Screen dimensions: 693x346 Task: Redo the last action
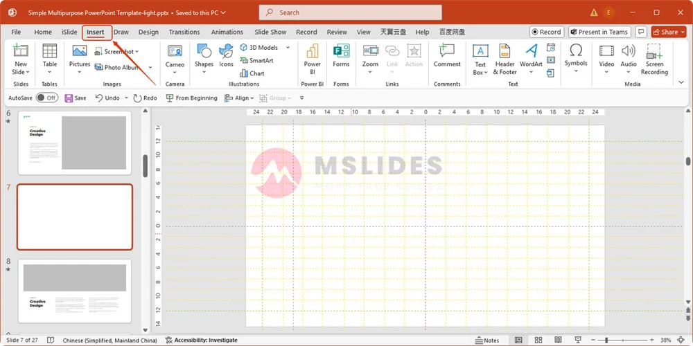click(146, 98)
